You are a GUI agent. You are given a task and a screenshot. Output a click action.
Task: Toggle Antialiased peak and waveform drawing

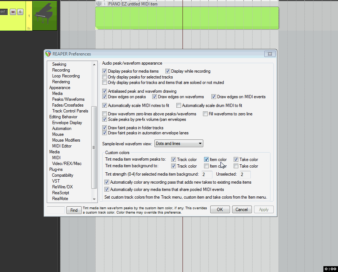[104, 91]
